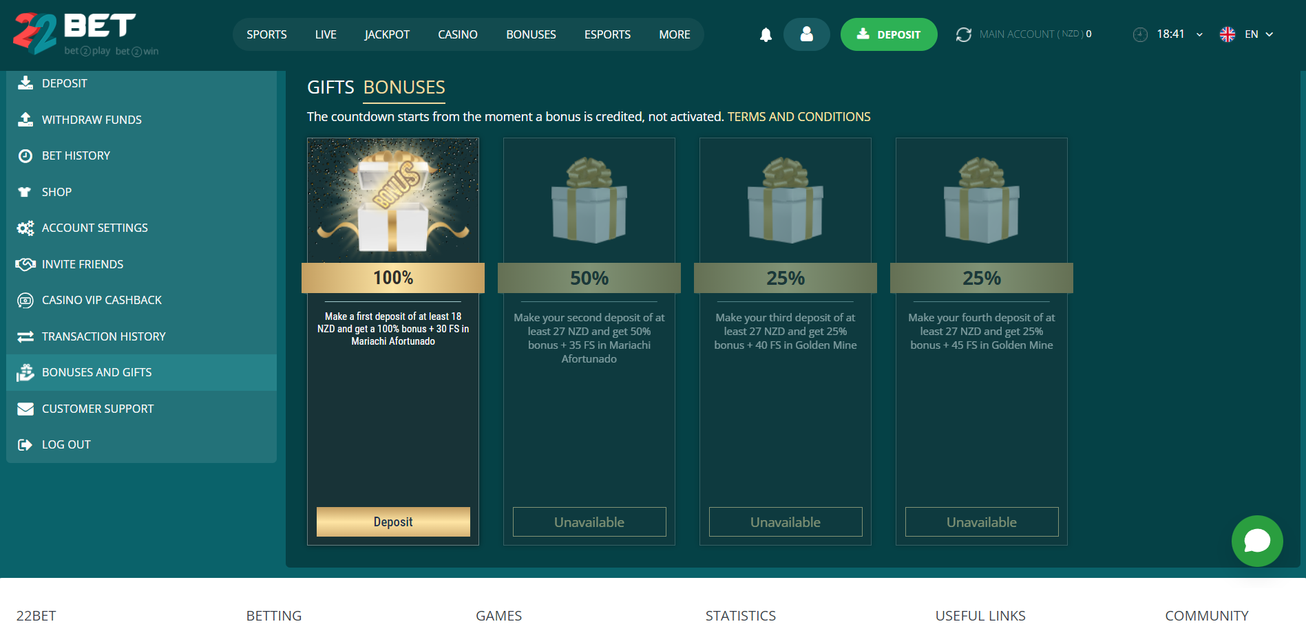The image size is (1306, 624).
Task: Click Unavailable under fourth deposit bonus
Action: point(982,521)
